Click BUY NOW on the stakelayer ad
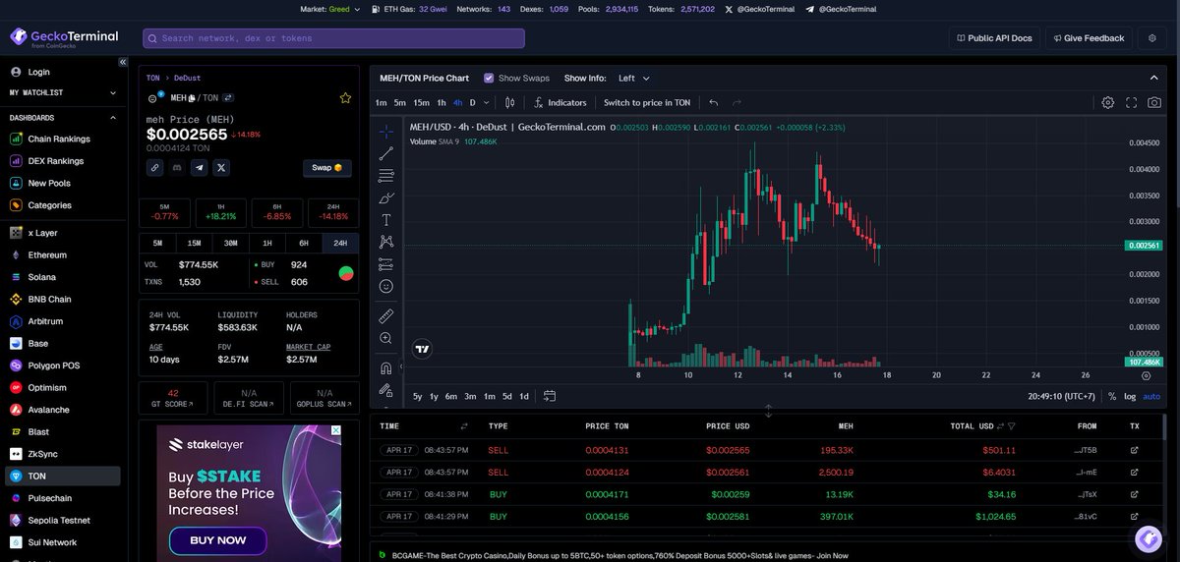This screenshot has width=1180, height=562. (219, 539)
